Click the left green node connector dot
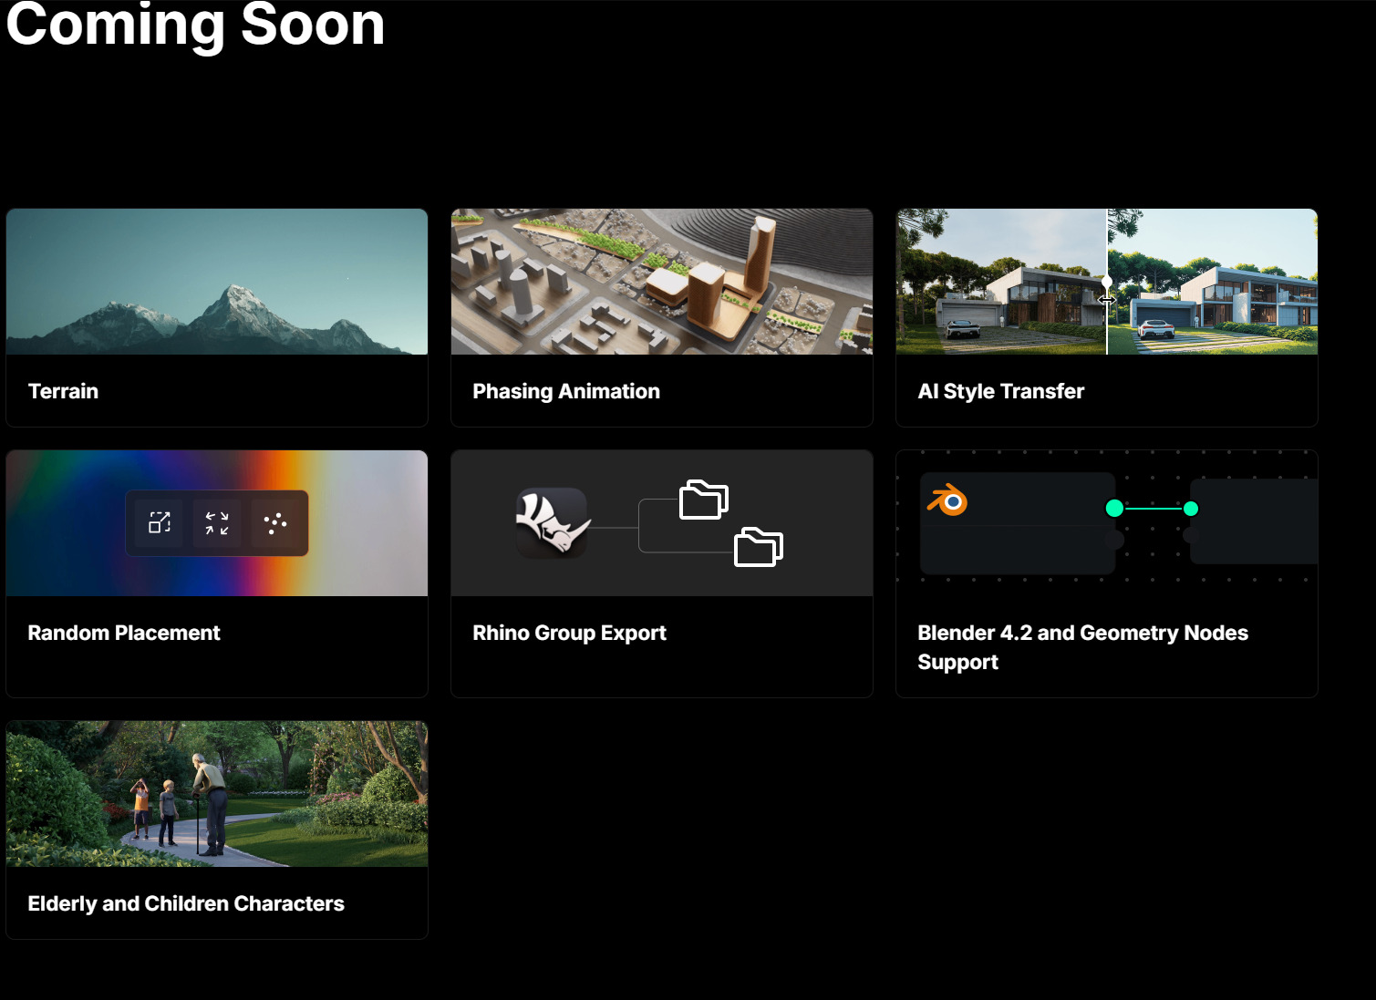 click(x=1113, y=509)
